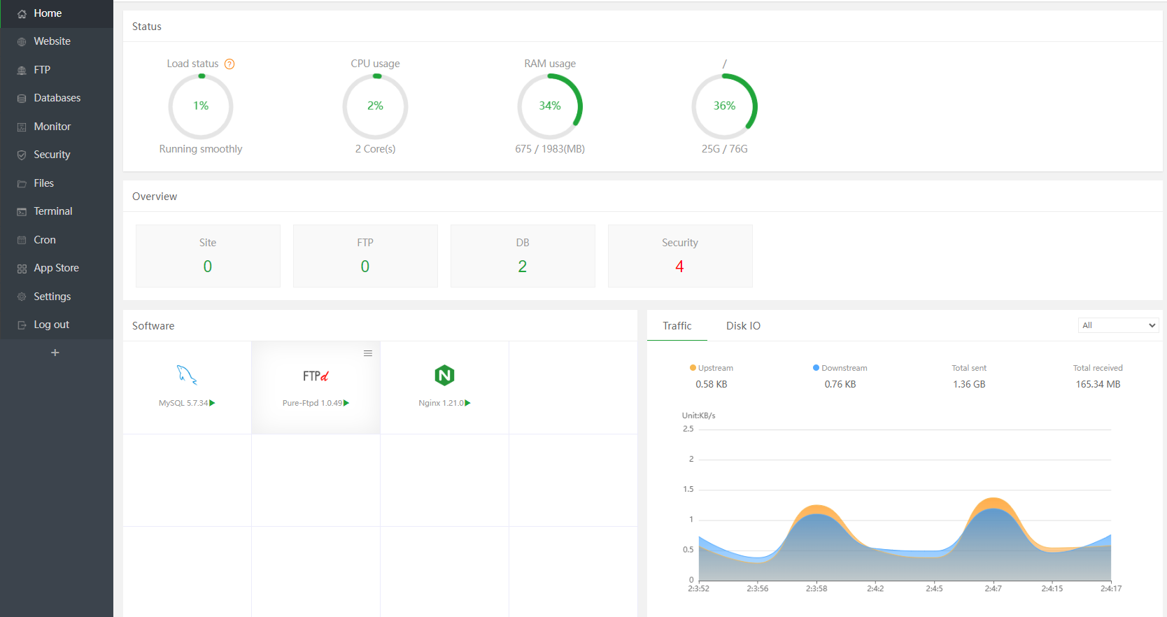1167x617 pixels.
Task: Click the disk usage 36% gauge
Action: point(724,106)
